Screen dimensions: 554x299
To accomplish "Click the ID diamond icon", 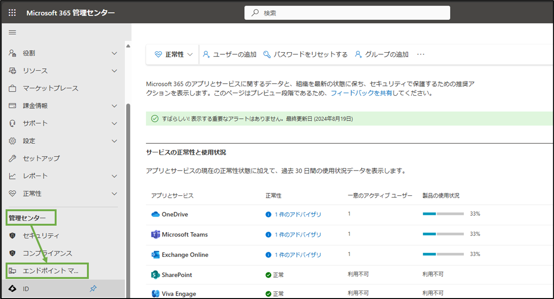I will pos(12,289).
